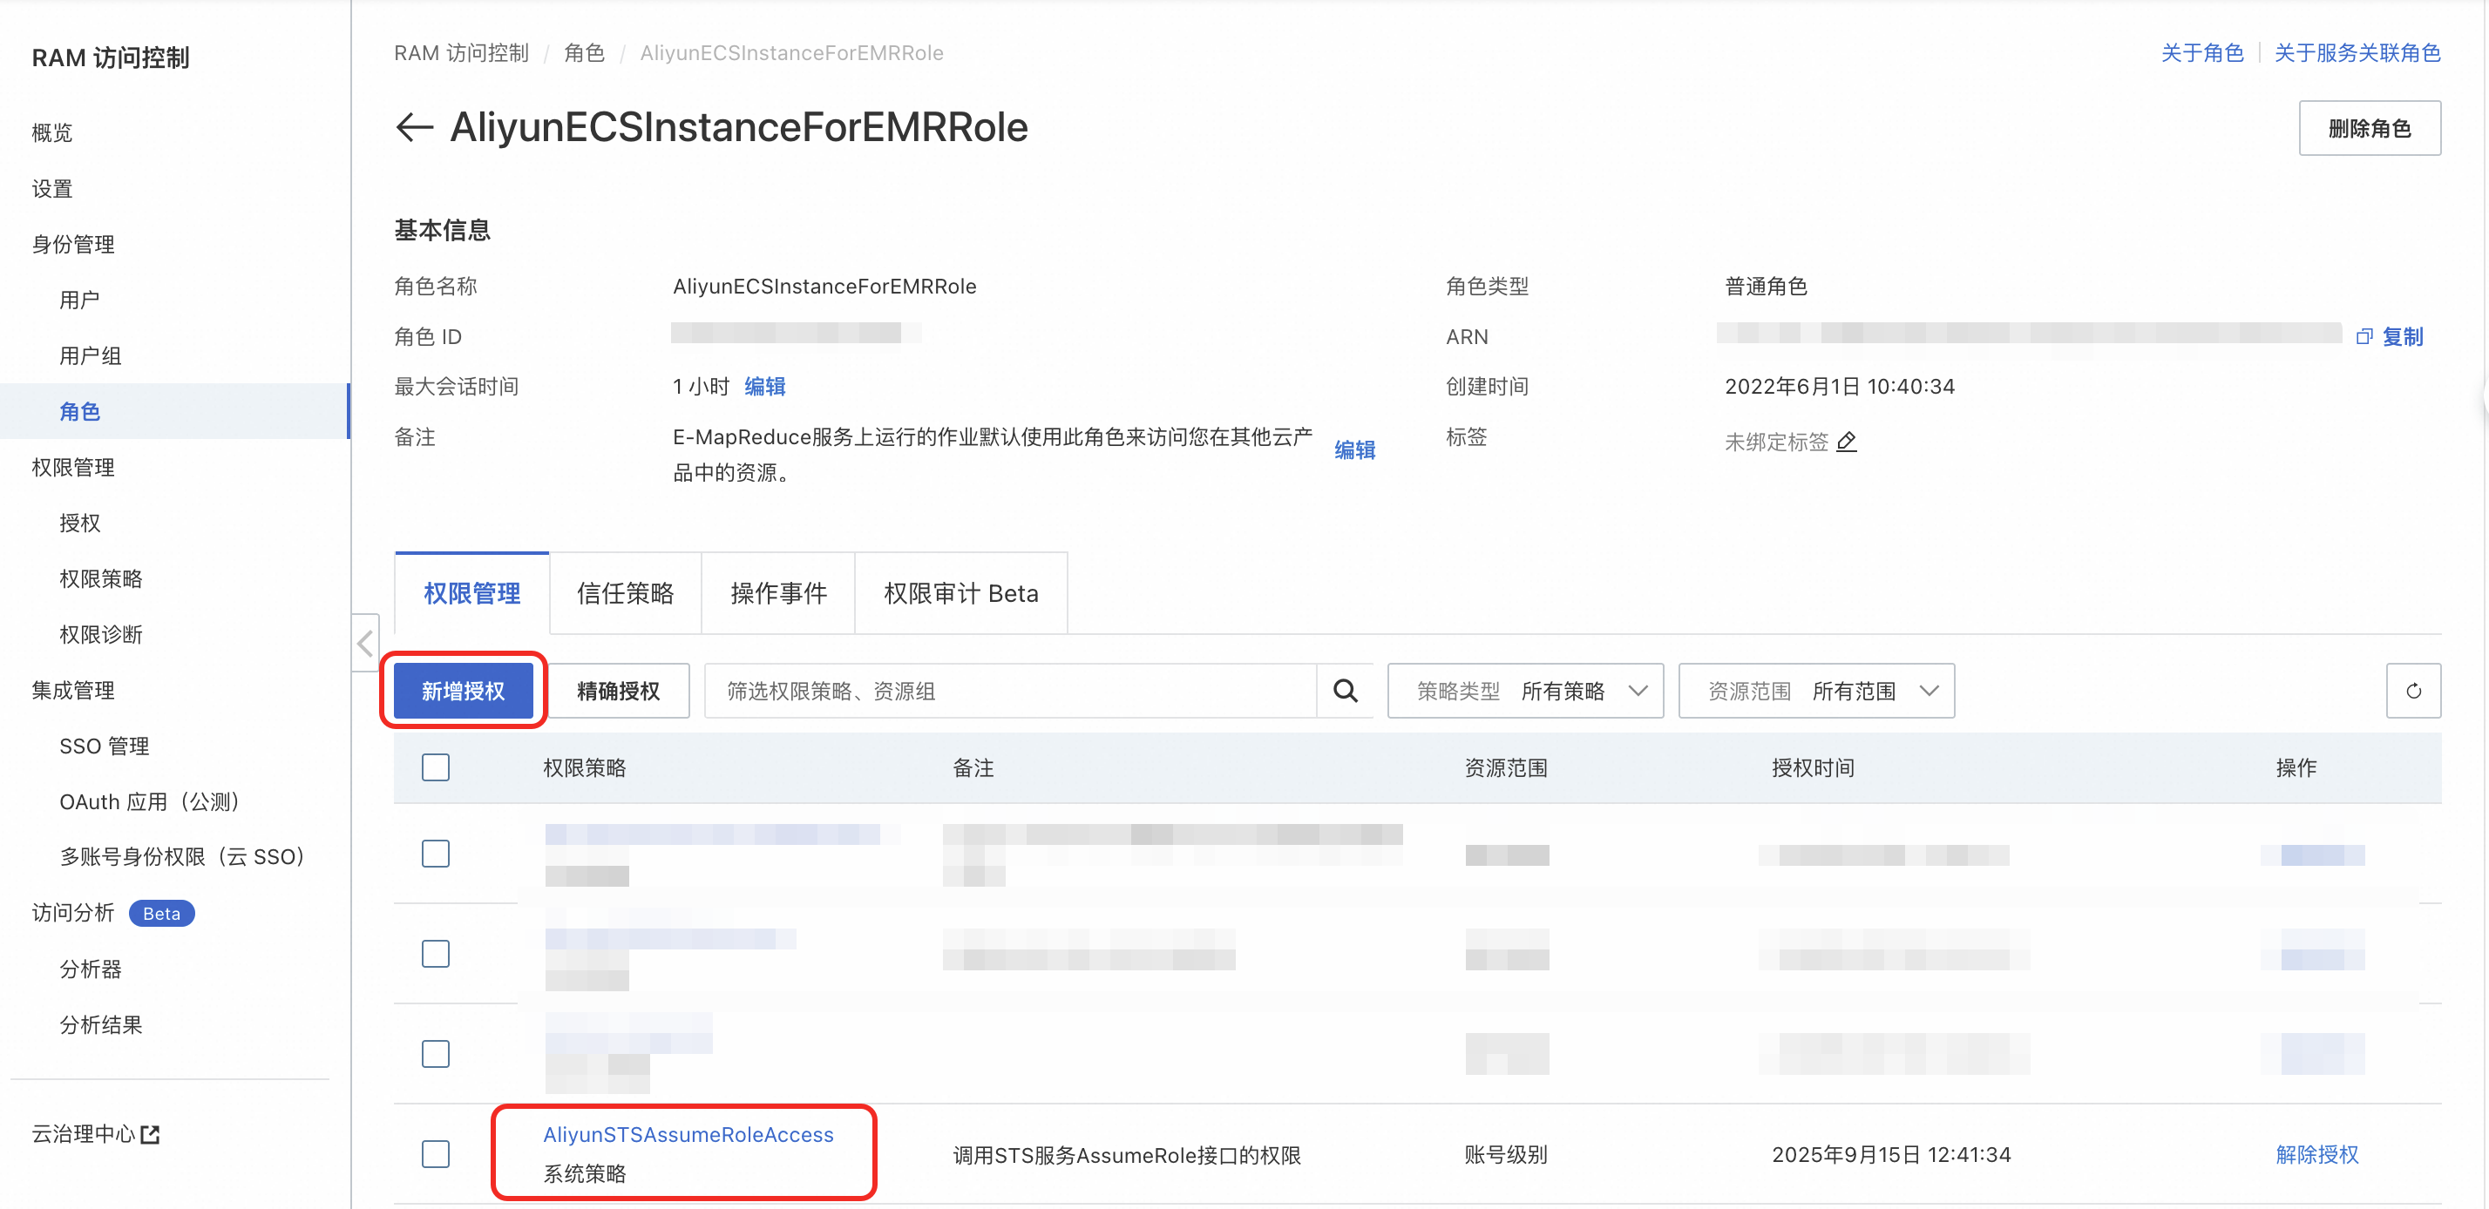Viewport: 2489px width, 1209px height.
Task: Open 多账号身份权限（云 SSO） in sidebar
Action: point(183,856)
